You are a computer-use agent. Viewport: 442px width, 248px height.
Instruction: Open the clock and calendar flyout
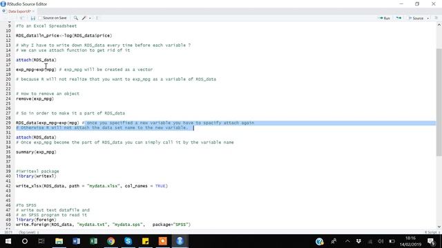[x=410, y=241]
